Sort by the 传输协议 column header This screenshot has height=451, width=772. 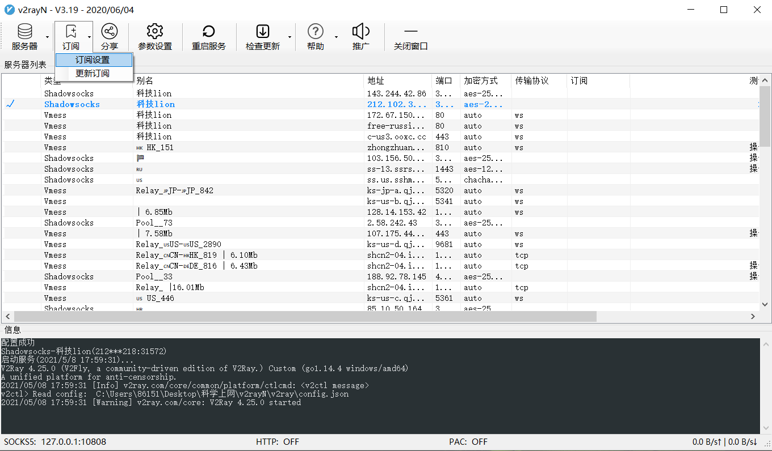pyautogui.click(x=539, y=80)
